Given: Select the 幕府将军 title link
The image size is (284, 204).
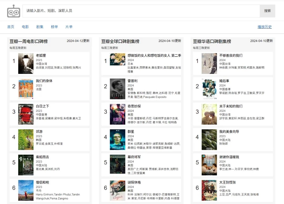Looking at the screenshot, I should coord(134,157).
